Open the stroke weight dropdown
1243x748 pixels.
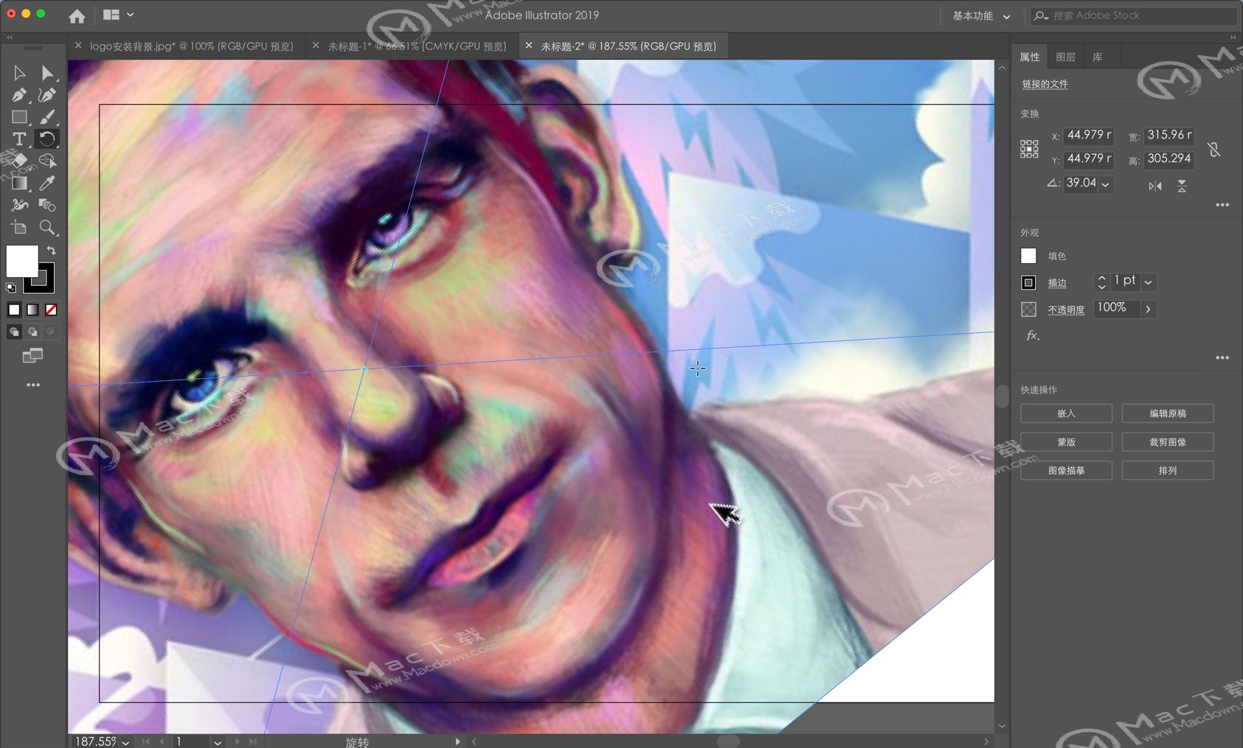[1148, 282]
